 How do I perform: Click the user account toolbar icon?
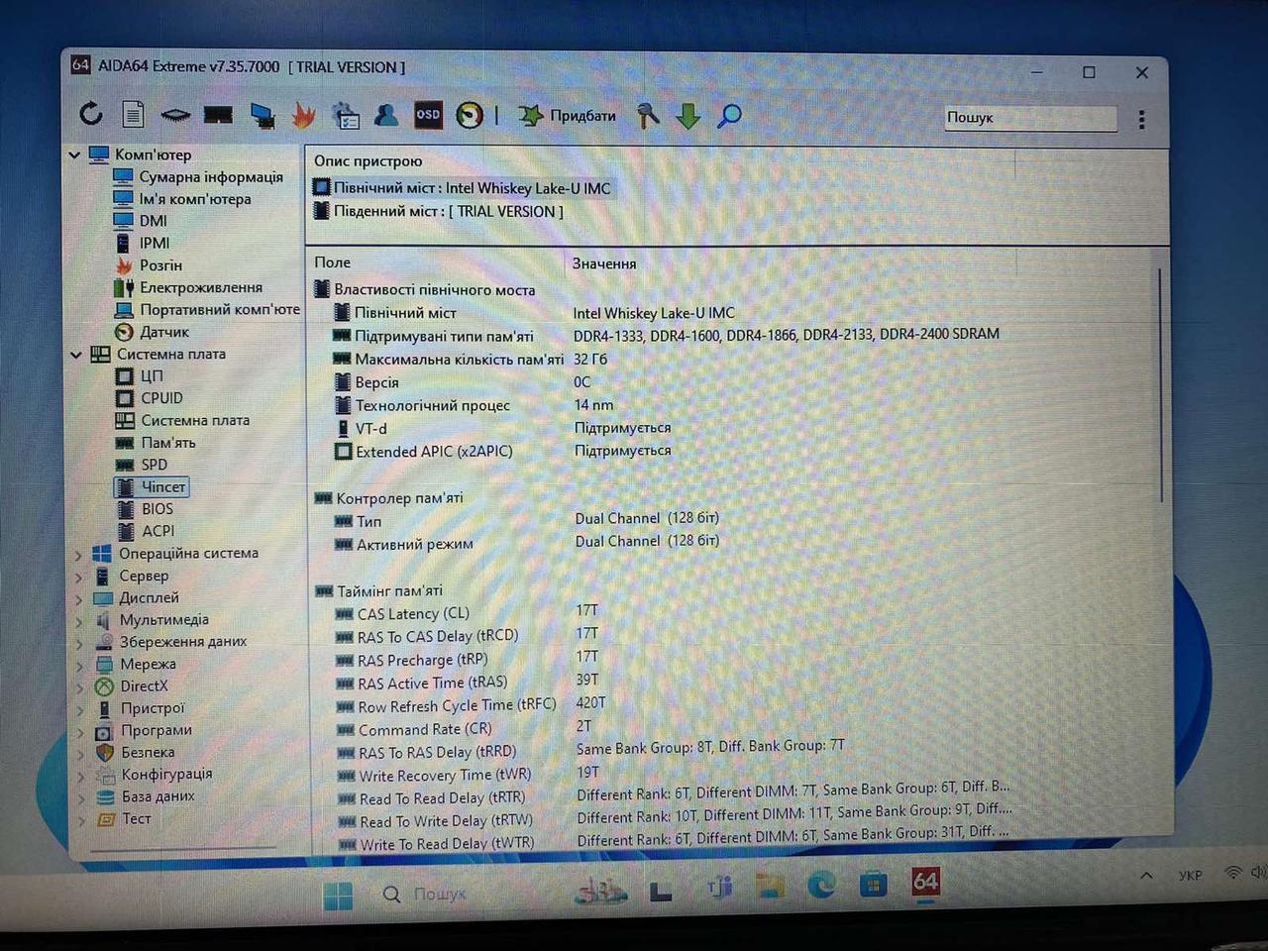[386, 115]
